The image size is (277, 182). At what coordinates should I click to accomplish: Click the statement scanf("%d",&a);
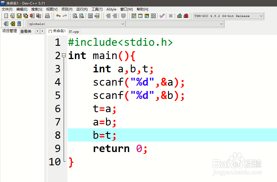click(x=139, y=82)
